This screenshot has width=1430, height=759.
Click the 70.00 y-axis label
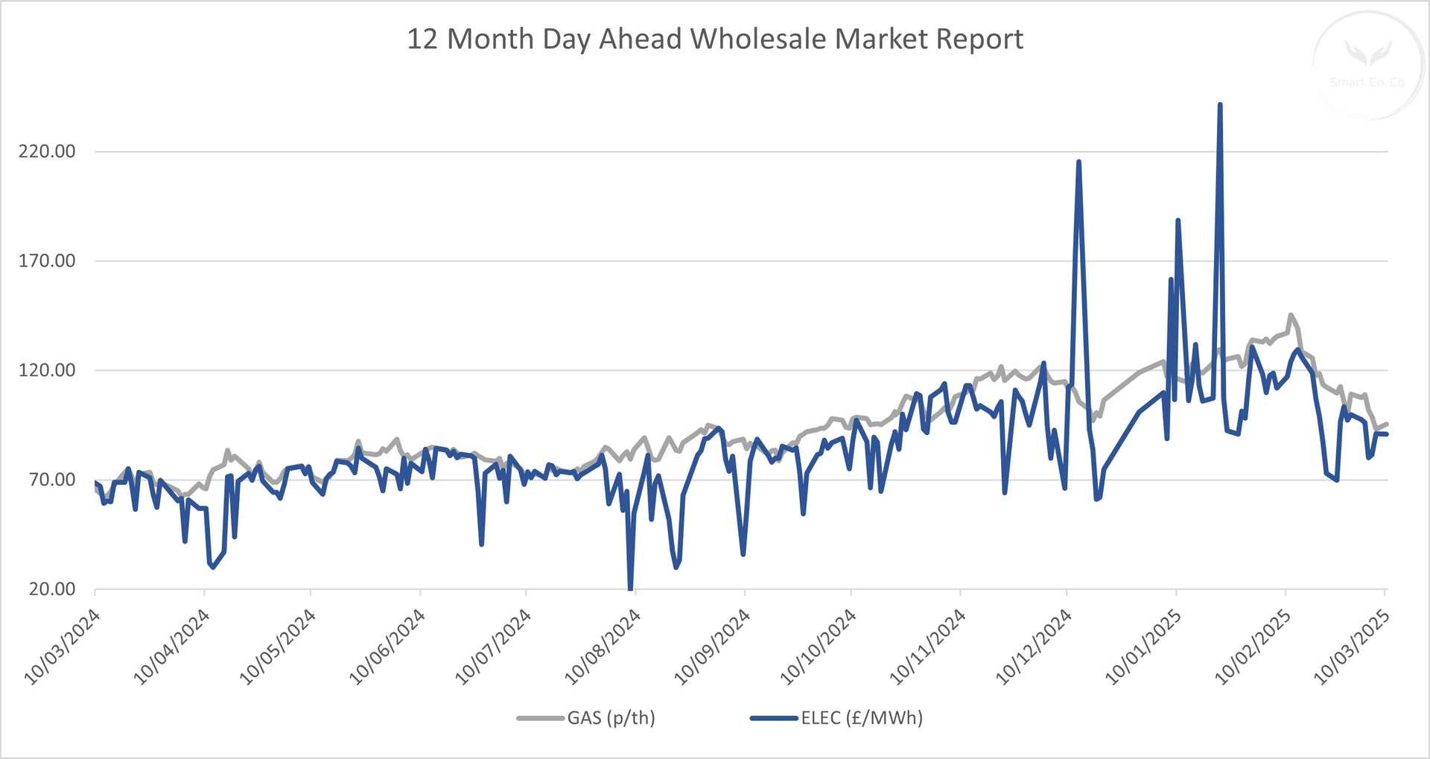[52, 480]
